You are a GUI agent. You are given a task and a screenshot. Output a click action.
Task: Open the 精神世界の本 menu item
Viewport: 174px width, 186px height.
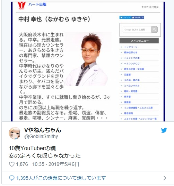(131, 52)
